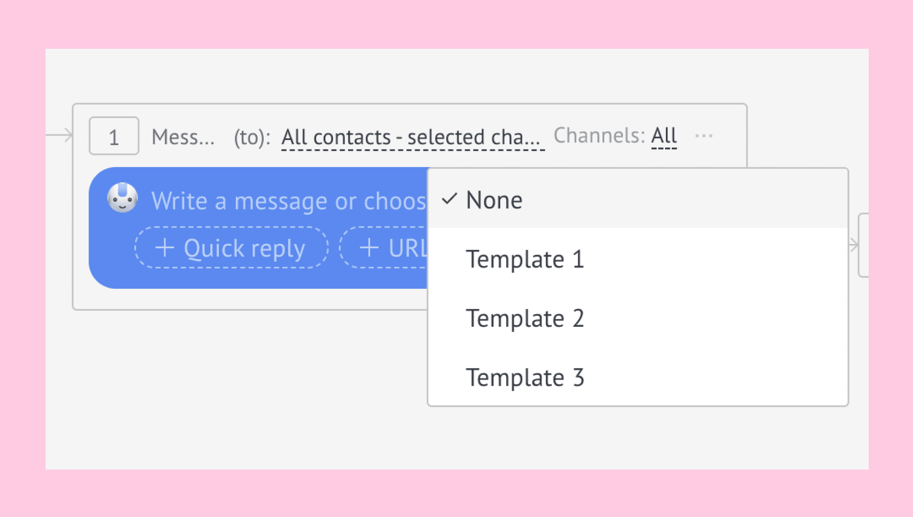Click the Channels label text

(599, 135)
